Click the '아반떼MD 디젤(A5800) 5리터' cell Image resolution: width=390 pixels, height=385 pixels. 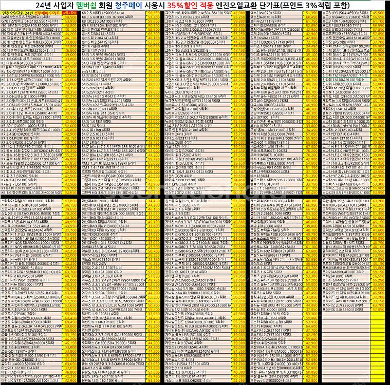pyautogui.click(x=114, y=222)
